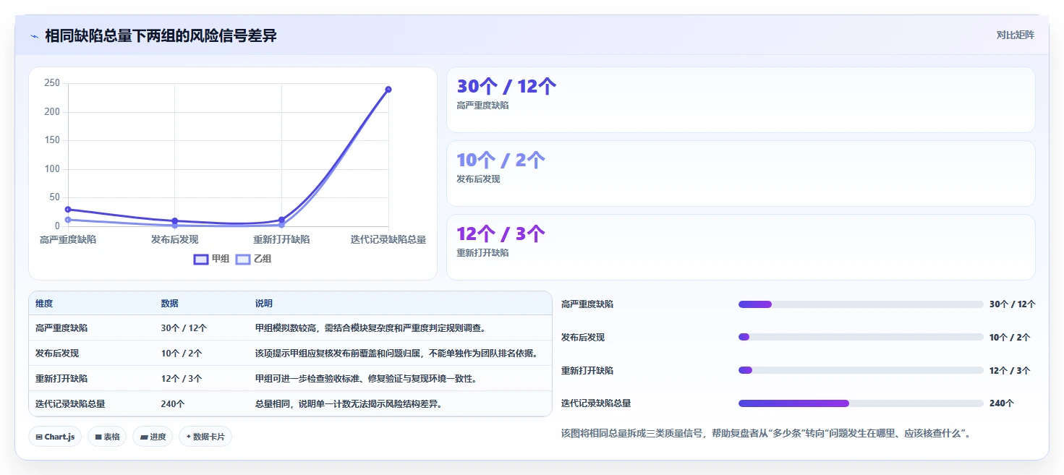Click description starting 该项提示甲组应复核
The height and width of the screenshot is (475, 1064).
[x=396, y=354]
